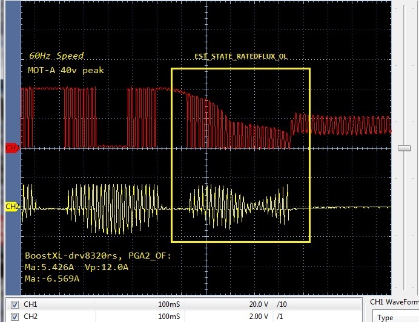Click the Vp:12.0A measurement text

click(107, 268)
